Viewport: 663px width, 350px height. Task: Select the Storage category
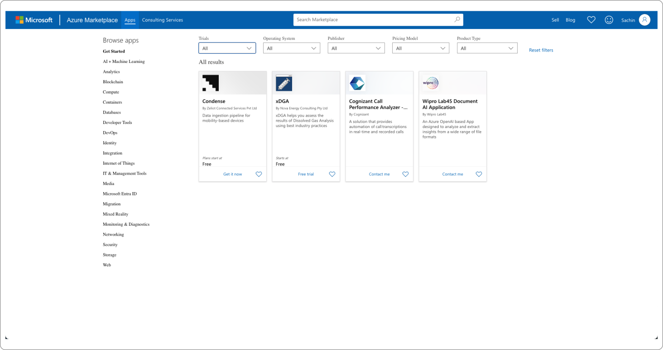pyautogui.click(x=110, y=255)
